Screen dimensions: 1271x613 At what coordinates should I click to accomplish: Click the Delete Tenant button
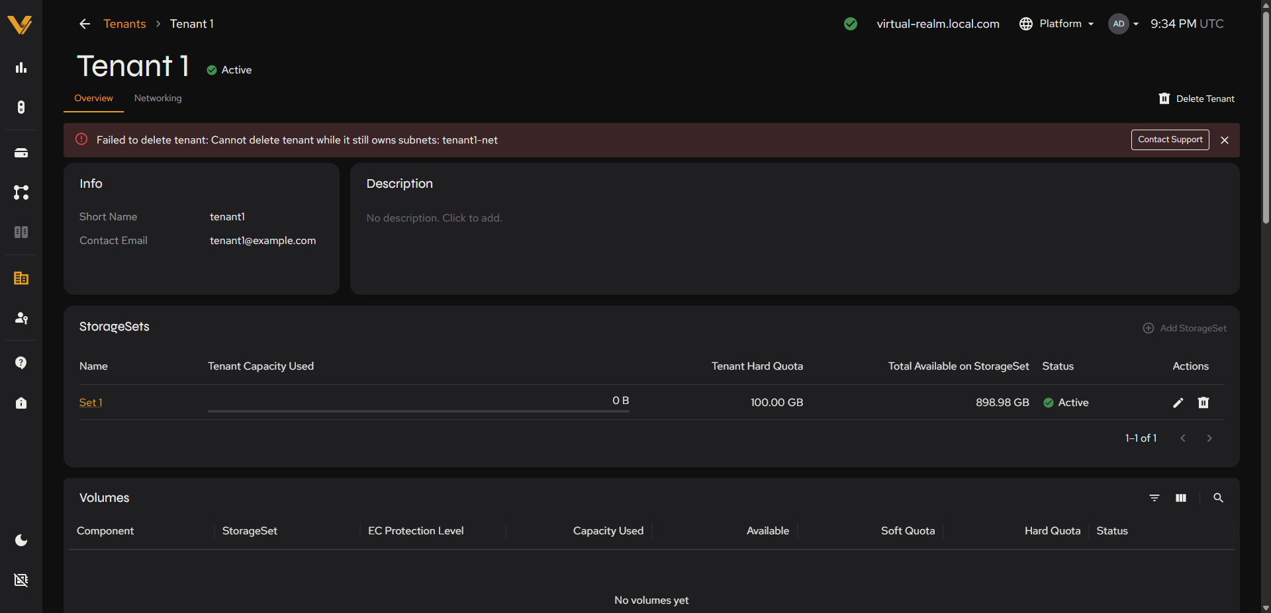point(1197,99)
